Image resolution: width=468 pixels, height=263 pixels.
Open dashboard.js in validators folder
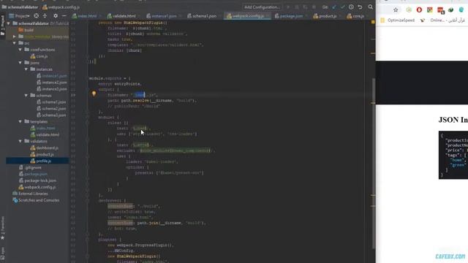44,148
